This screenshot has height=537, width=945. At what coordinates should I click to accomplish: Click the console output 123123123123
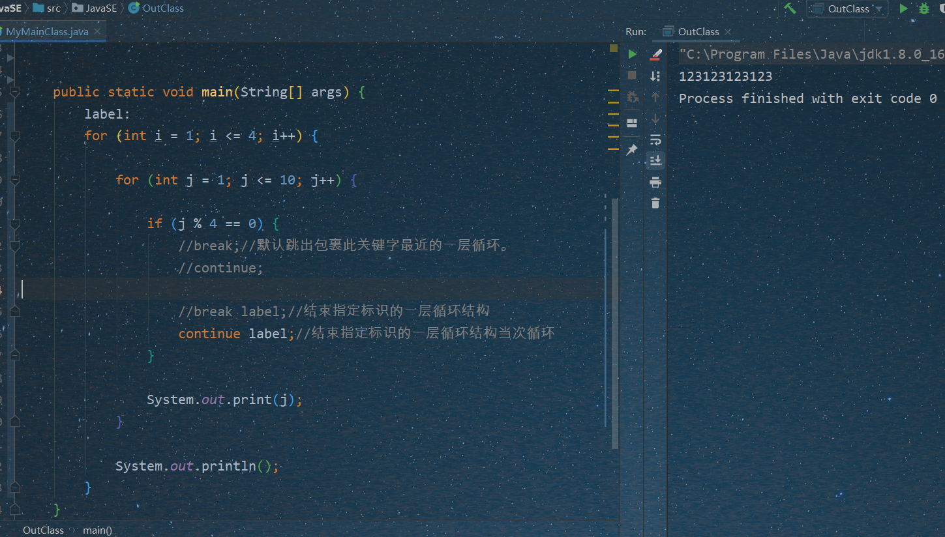click(x=725, y=76)
